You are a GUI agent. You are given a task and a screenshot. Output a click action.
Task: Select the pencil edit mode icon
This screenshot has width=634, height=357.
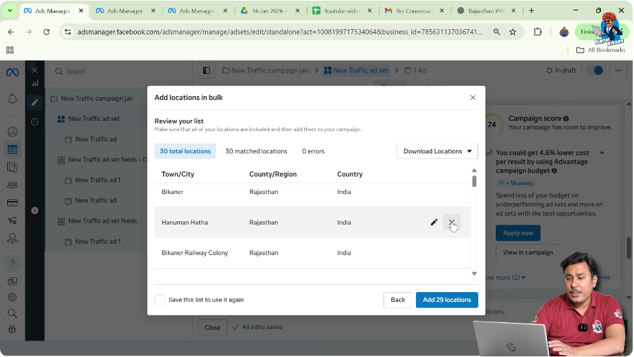pos(35,103)
